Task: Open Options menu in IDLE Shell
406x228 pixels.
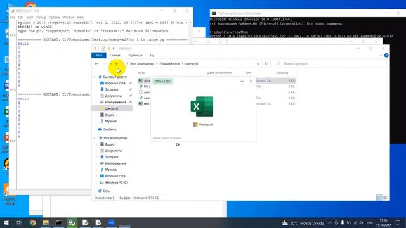Action: tap(54, 17)
